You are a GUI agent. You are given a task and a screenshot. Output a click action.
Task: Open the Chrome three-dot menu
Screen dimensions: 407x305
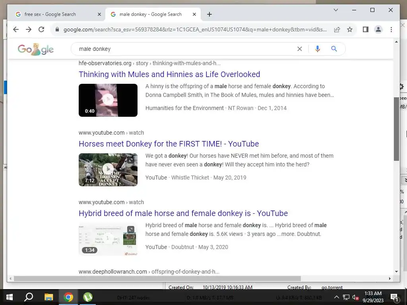[391, 29]
